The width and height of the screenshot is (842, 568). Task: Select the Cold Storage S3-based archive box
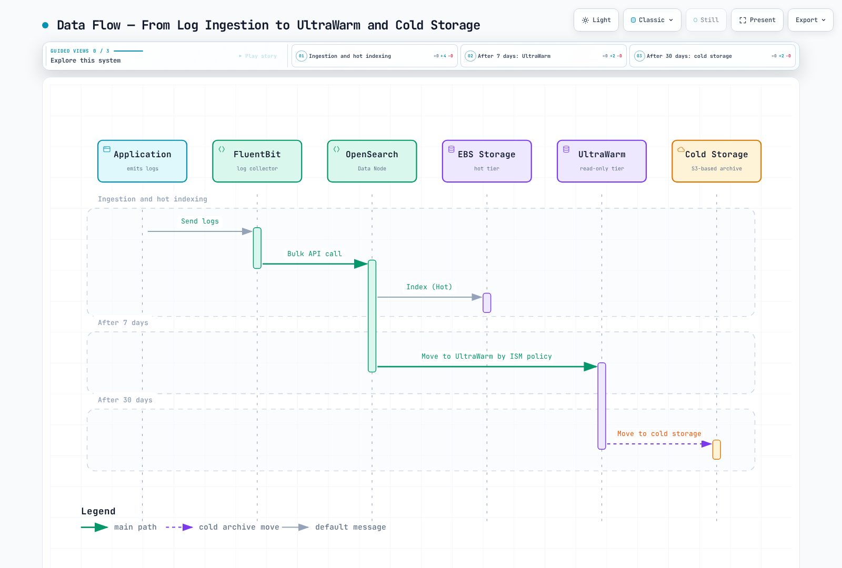[716, 161]
